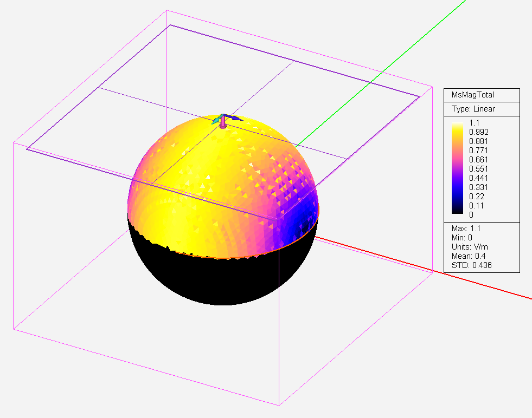532x418 pixels.
Task: Click the 'Max: 1.1' statistic
Action: (466, 228)
